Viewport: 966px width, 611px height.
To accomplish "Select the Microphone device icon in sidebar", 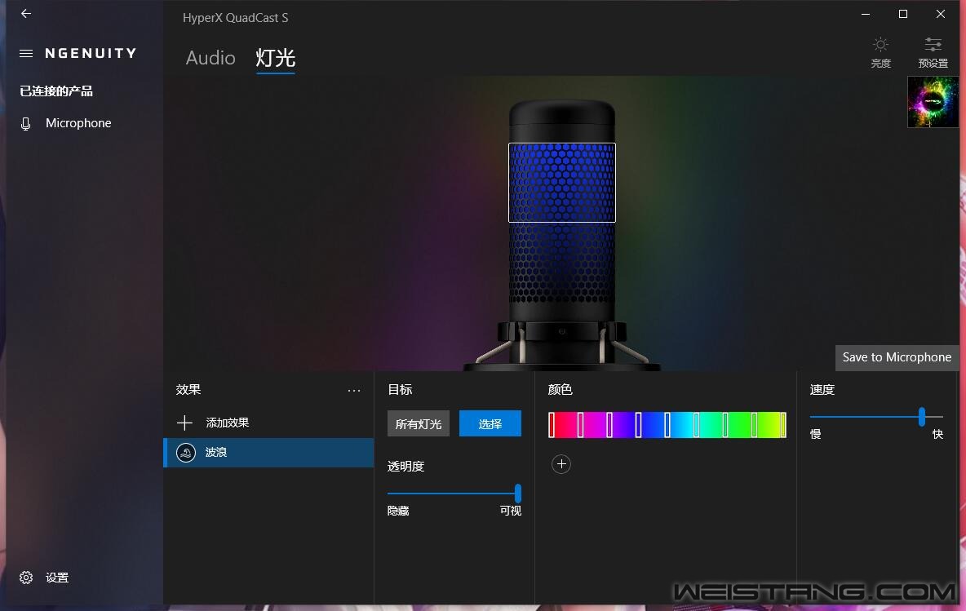I will (26, 124).
